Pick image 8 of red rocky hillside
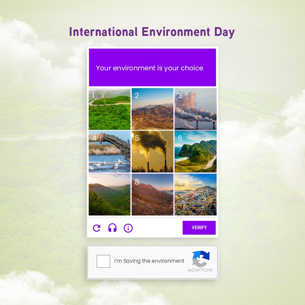305x305 pixels. 152,195
